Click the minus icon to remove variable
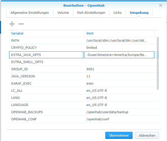167x141 pixels. (21, 24)
